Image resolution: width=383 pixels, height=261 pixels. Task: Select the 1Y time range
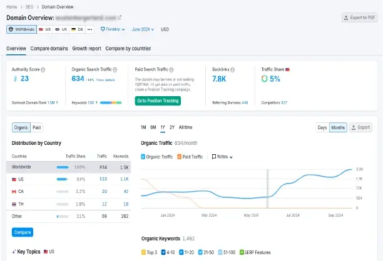point(163,127)
